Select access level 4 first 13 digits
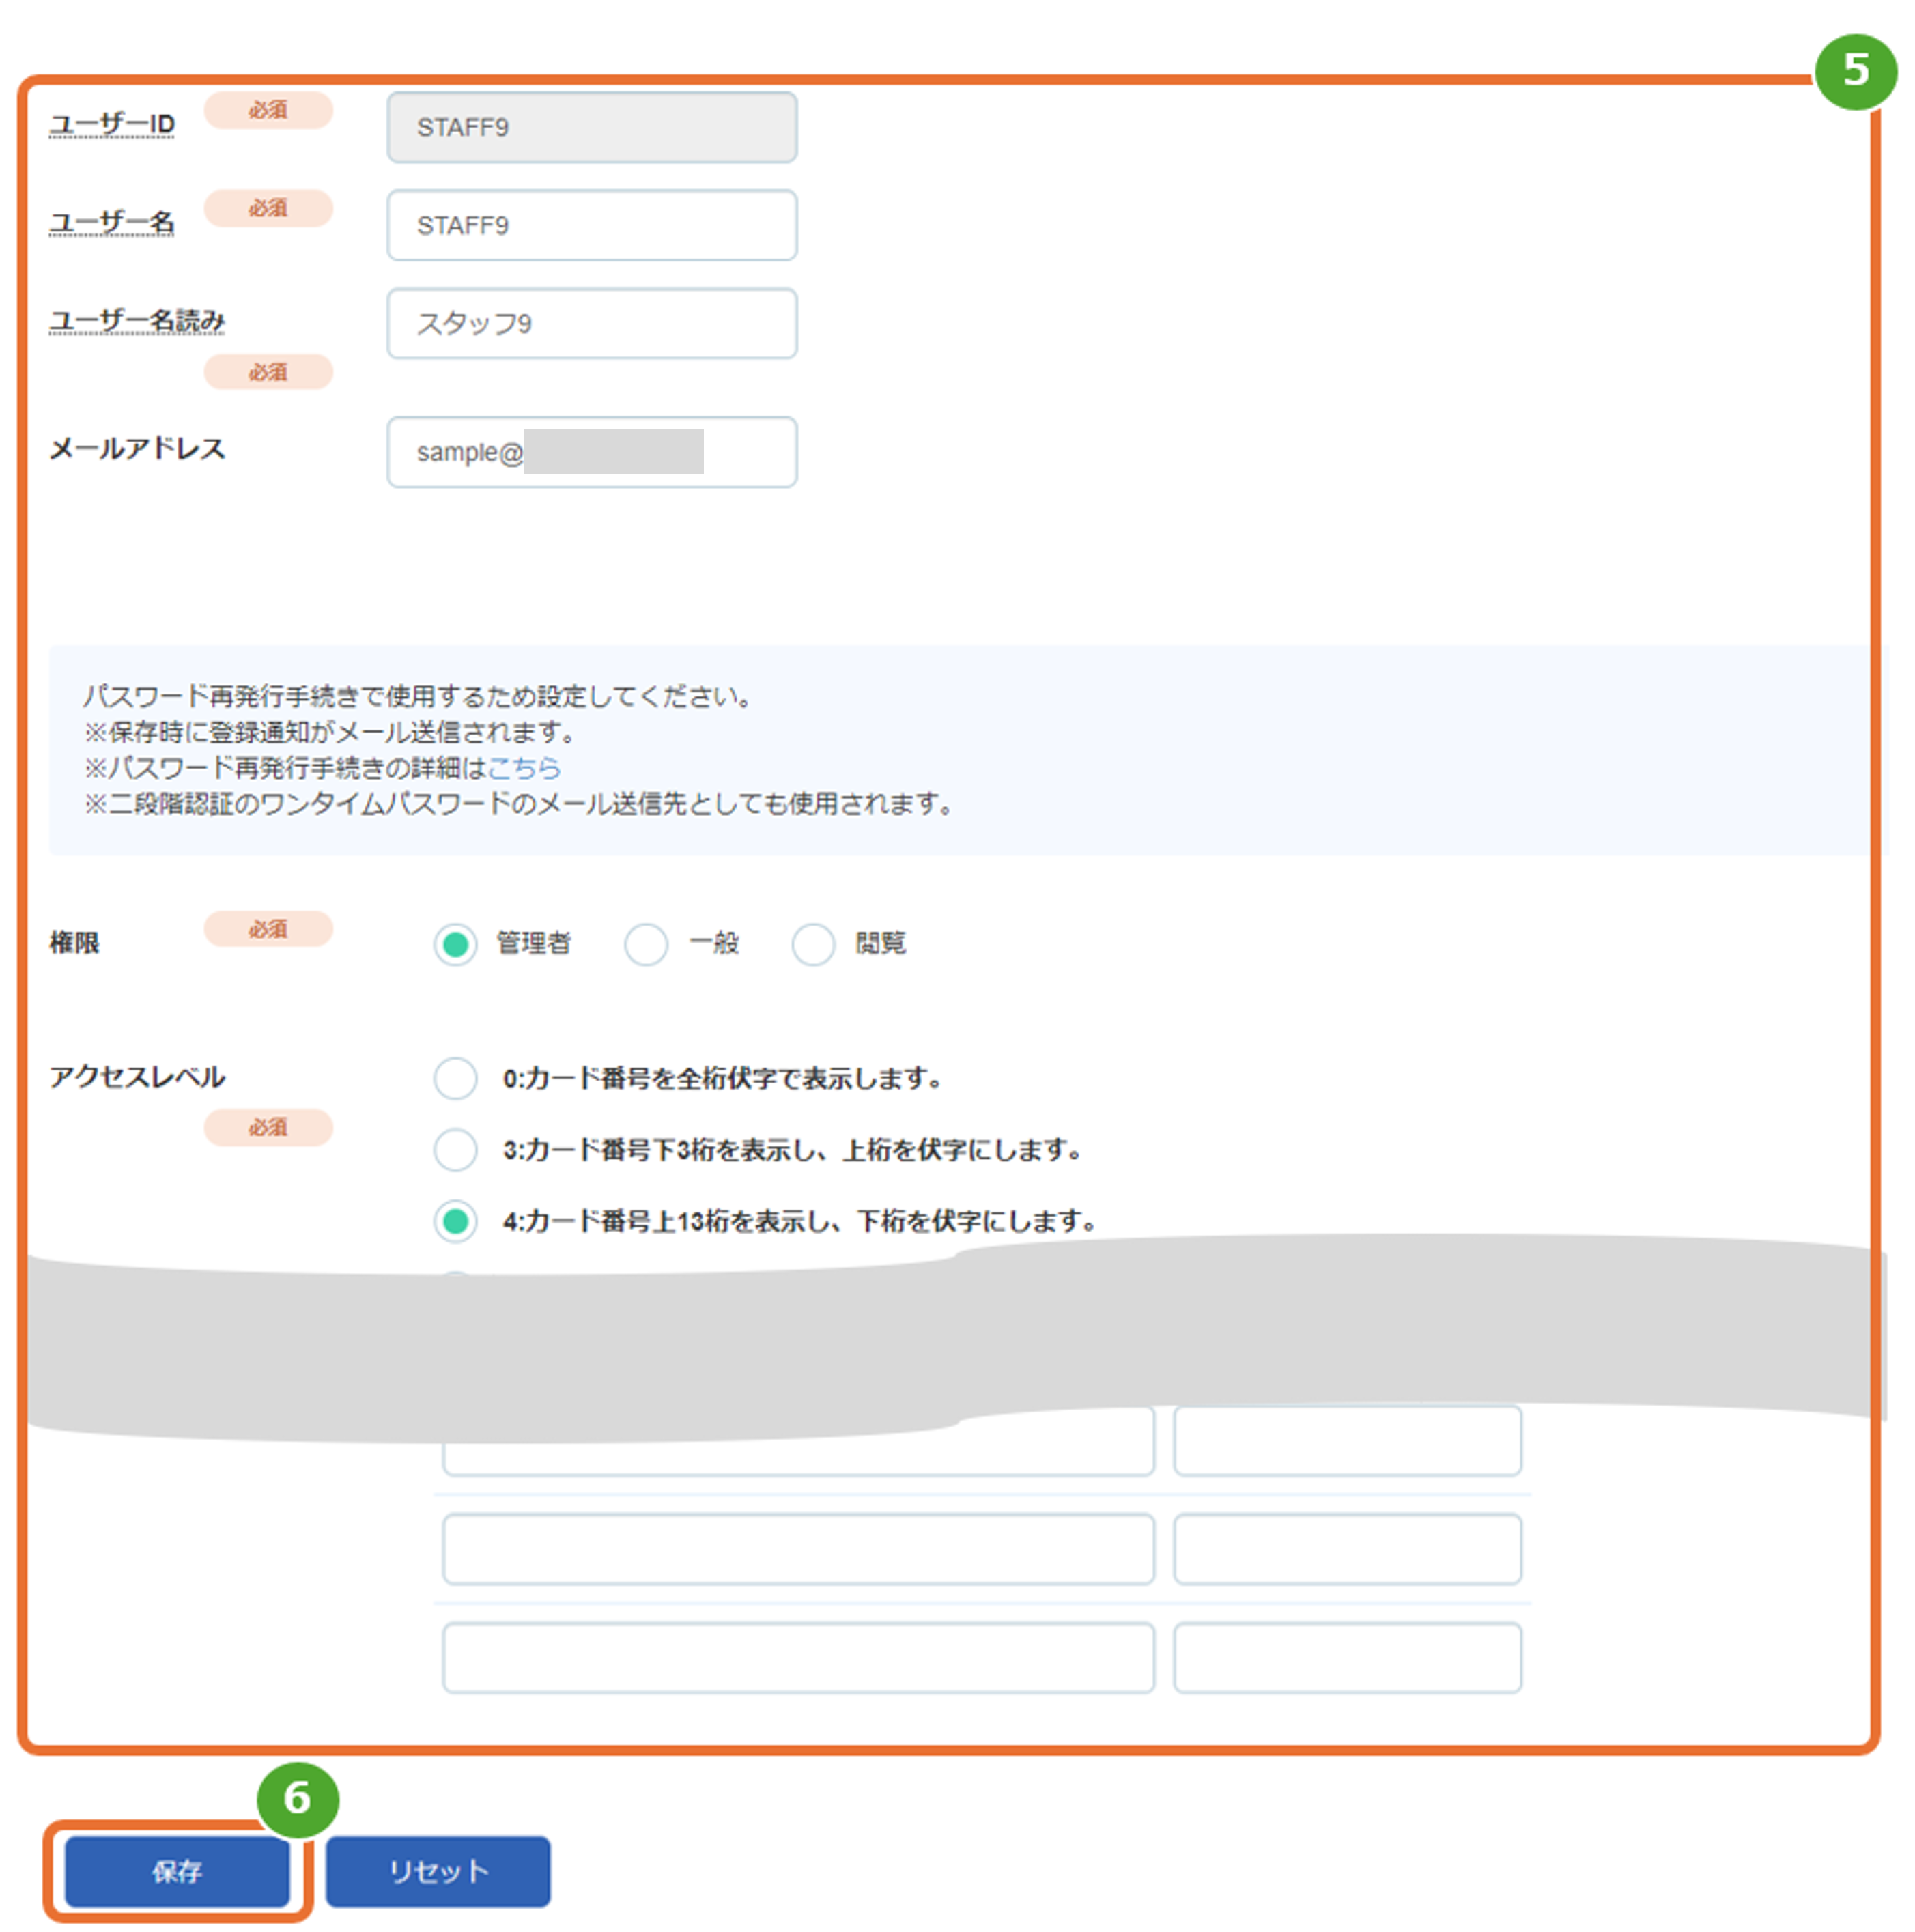The image size is (1915, 1932). (455, 1221)
